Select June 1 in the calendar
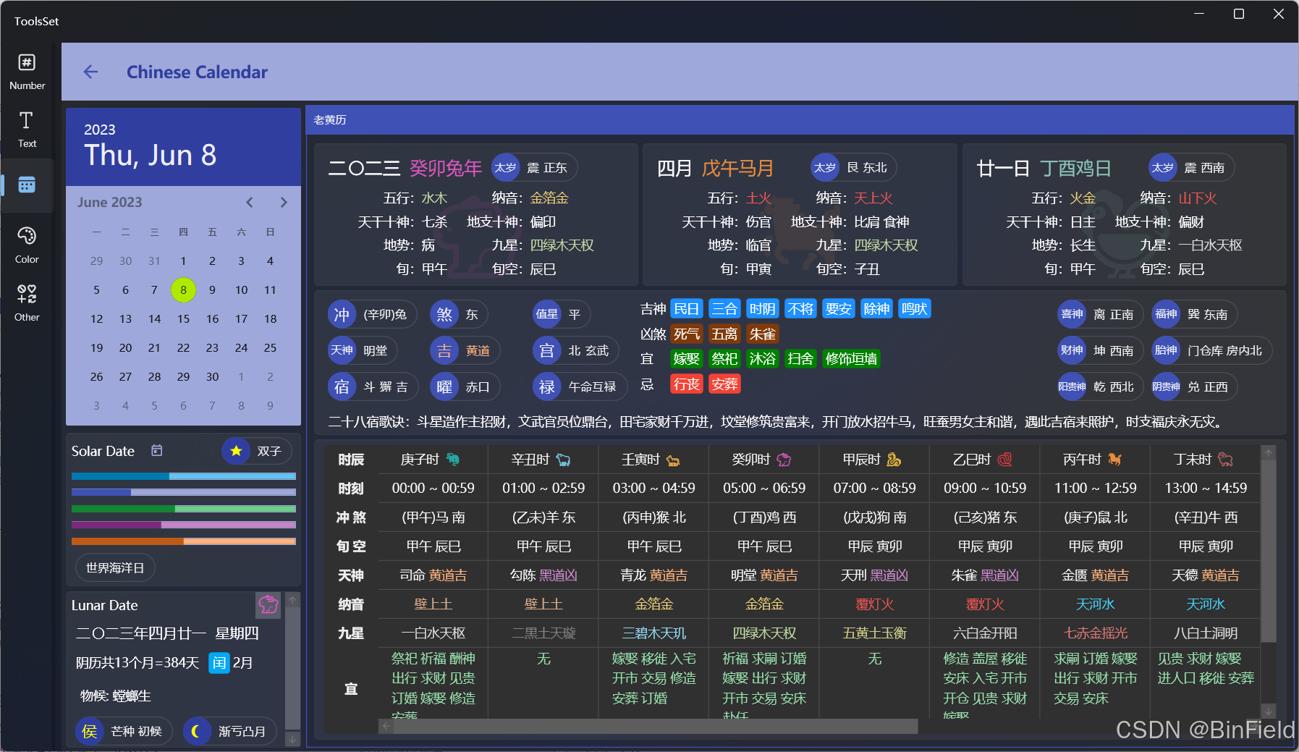This screenshot has width=1299, height=752. click(183, 261)
